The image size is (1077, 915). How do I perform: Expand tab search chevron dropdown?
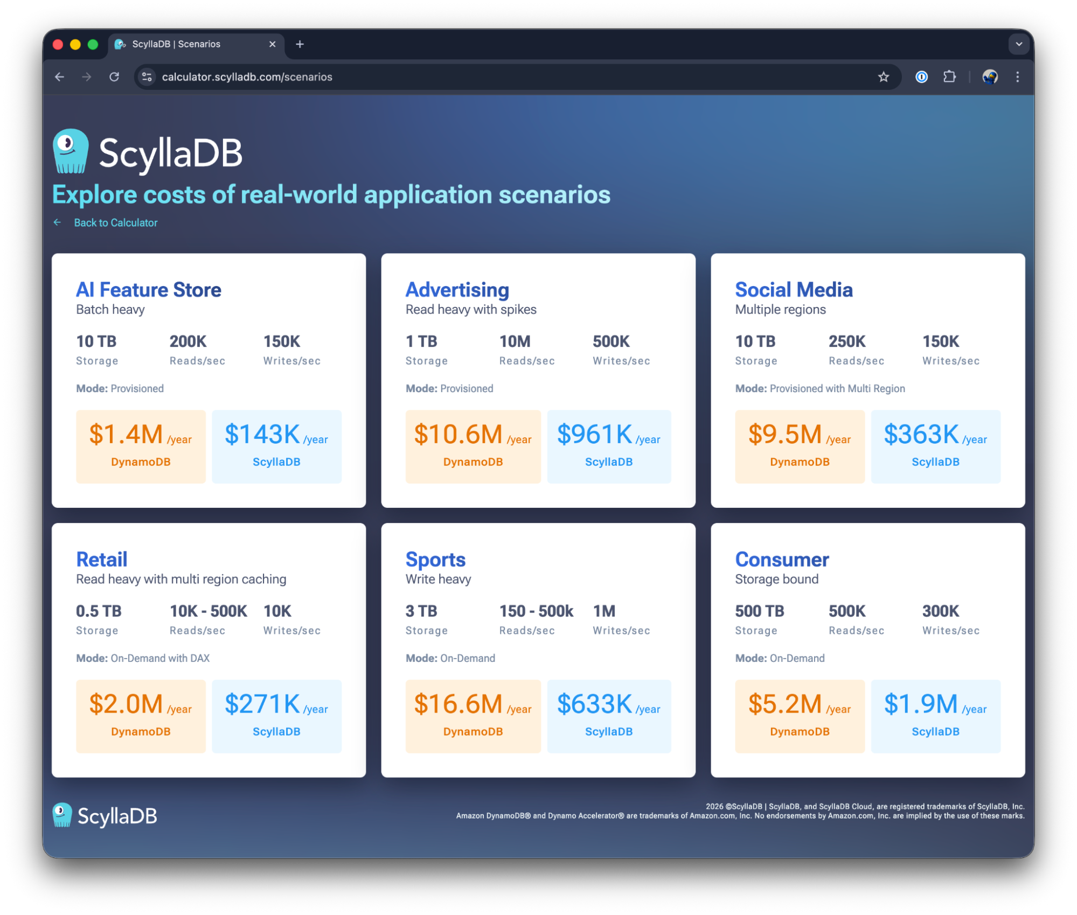pos(1018,44)
